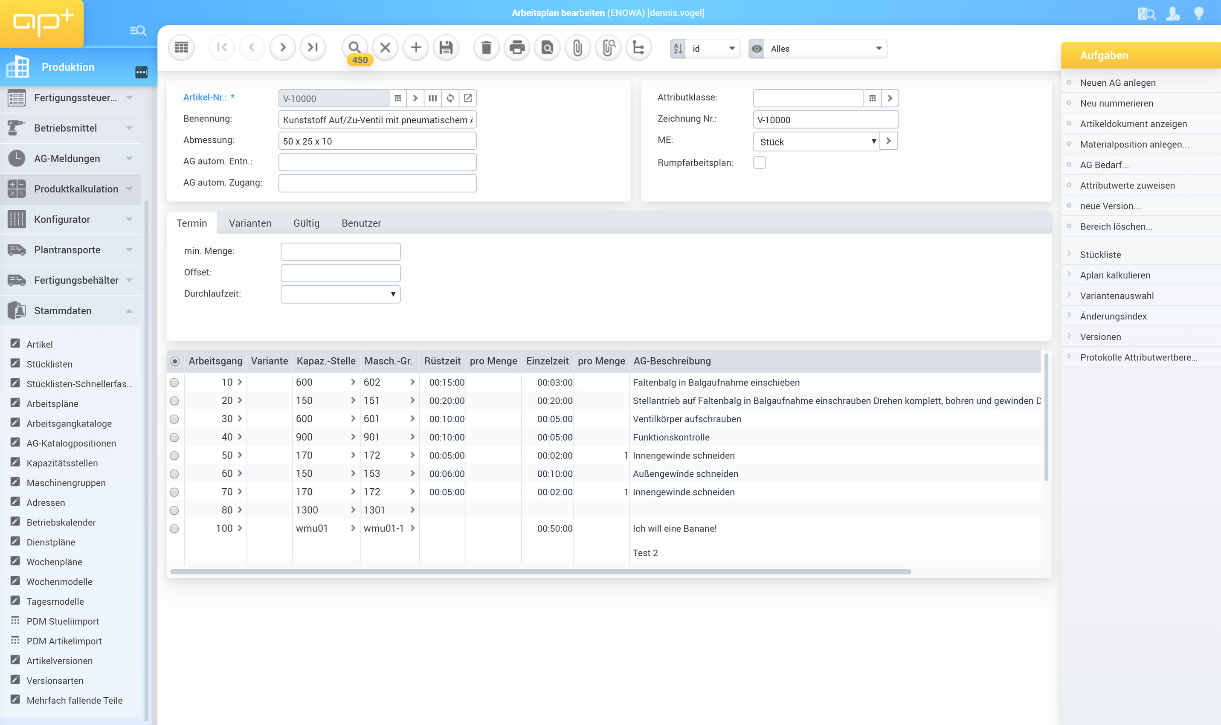Click the horizontal scrollbar below the table
Viewport: 1221px width, 725px height.
pos(540,571)
